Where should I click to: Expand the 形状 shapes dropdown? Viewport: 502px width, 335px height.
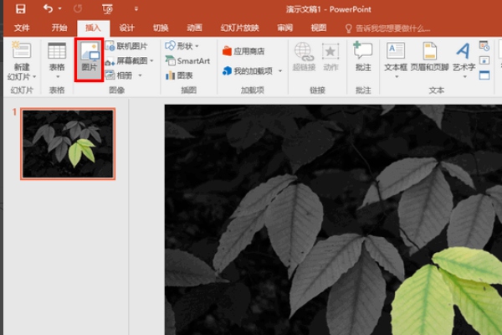point(197,46)
